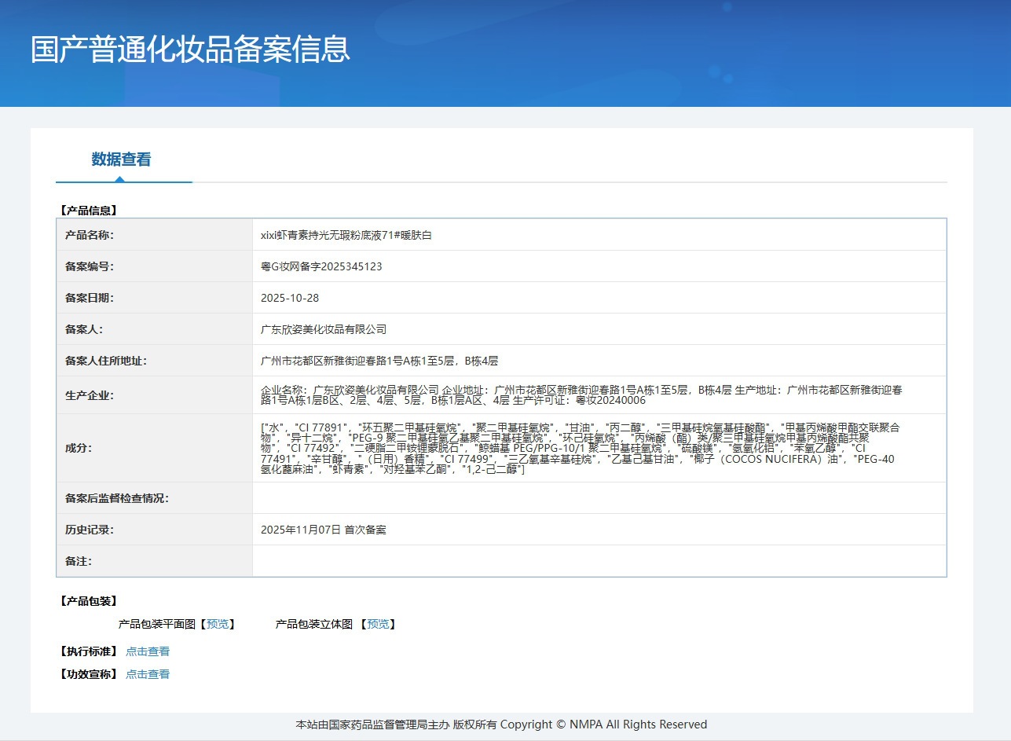Click the NMPA copyright footer text

501,724
